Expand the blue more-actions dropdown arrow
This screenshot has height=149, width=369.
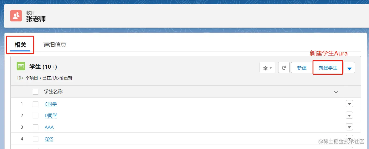pyautogui.click(x=349, y=68)
